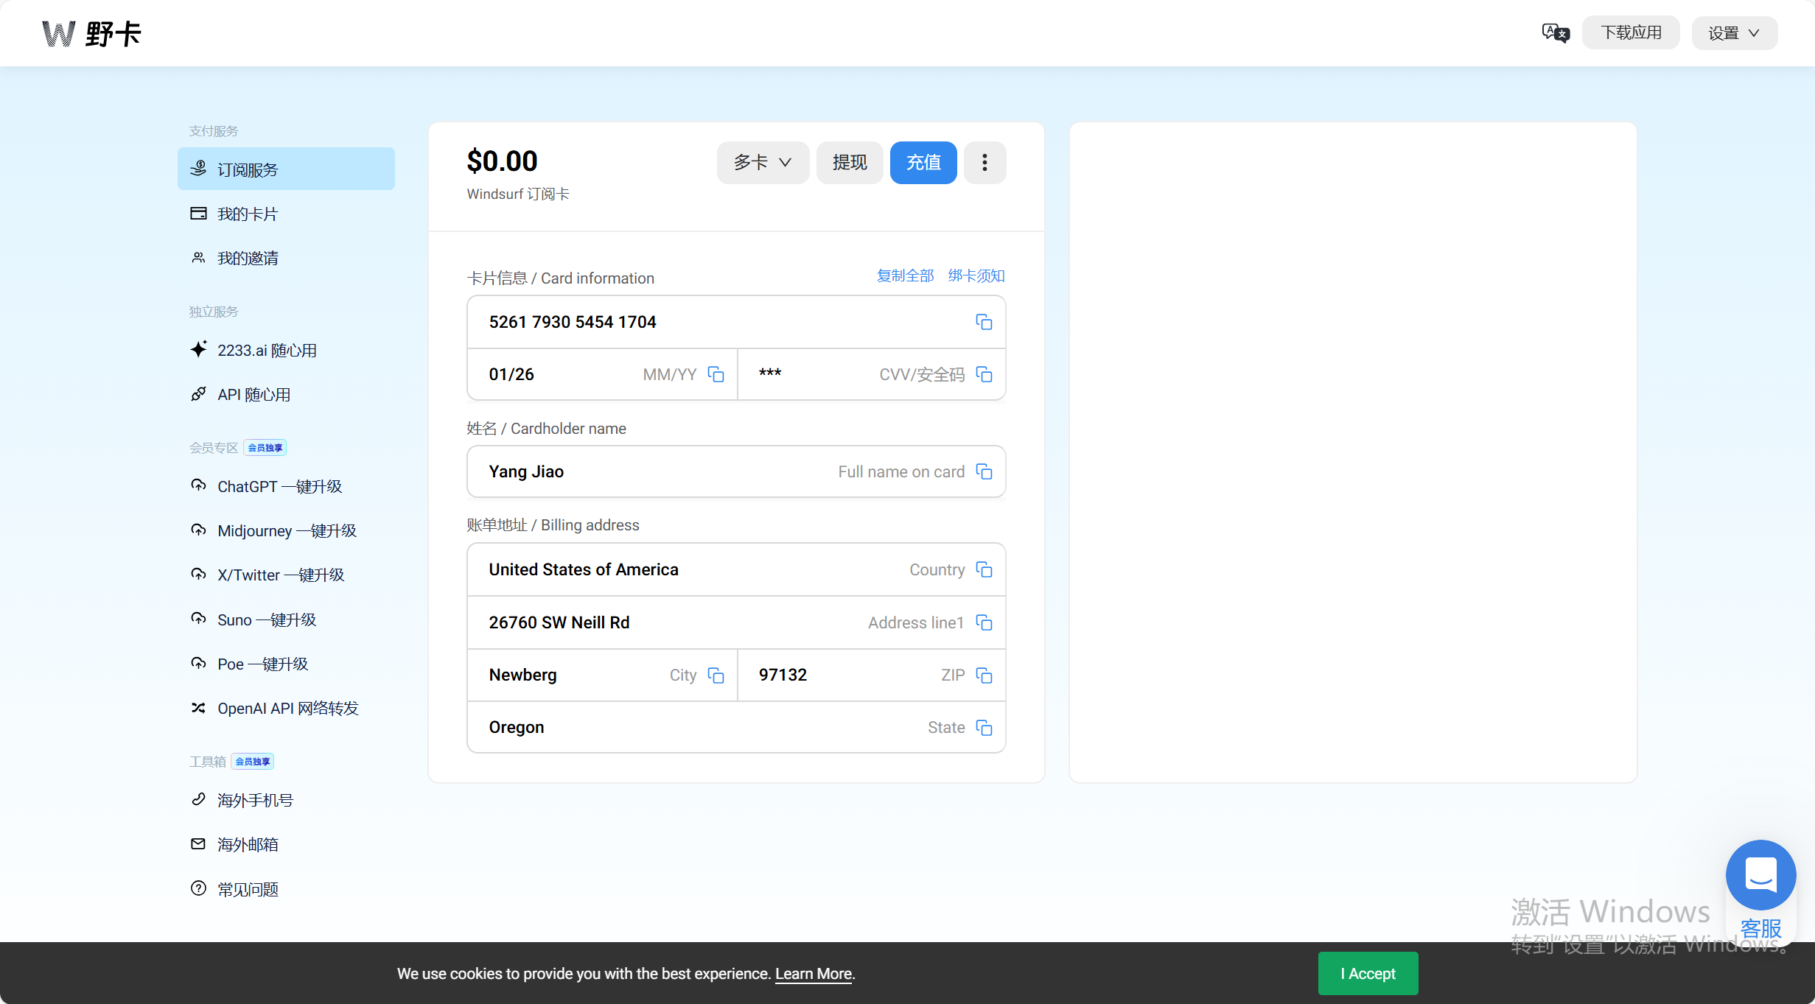
Task: Click the 提现 withdraw button
Action: [x=849, y=162]
